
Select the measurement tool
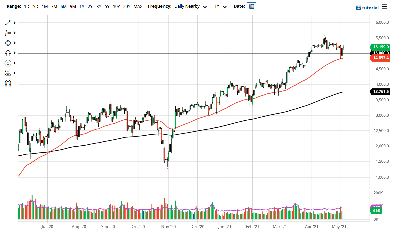[x=8, y=73]
